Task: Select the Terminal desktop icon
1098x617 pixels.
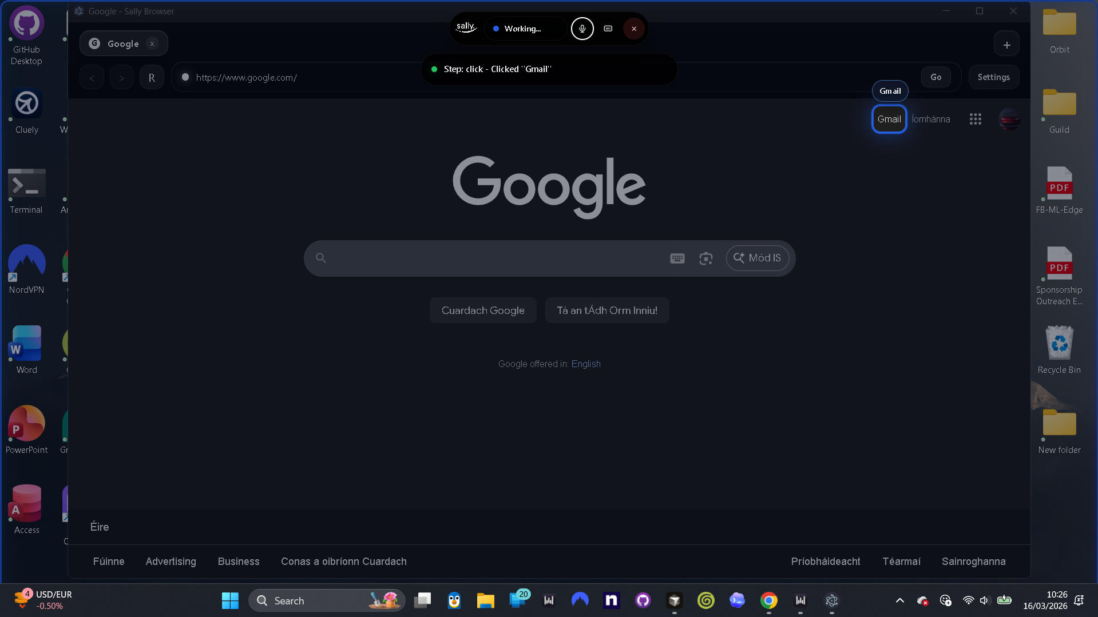Action: point(26,192)
